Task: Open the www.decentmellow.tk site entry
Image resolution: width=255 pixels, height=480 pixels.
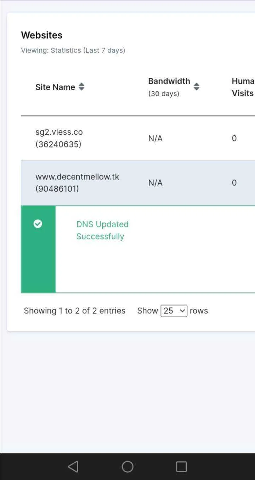Action: point(77,177)
